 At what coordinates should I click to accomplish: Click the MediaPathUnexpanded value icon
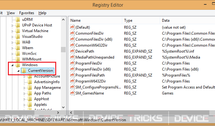[x=72, y=57]
